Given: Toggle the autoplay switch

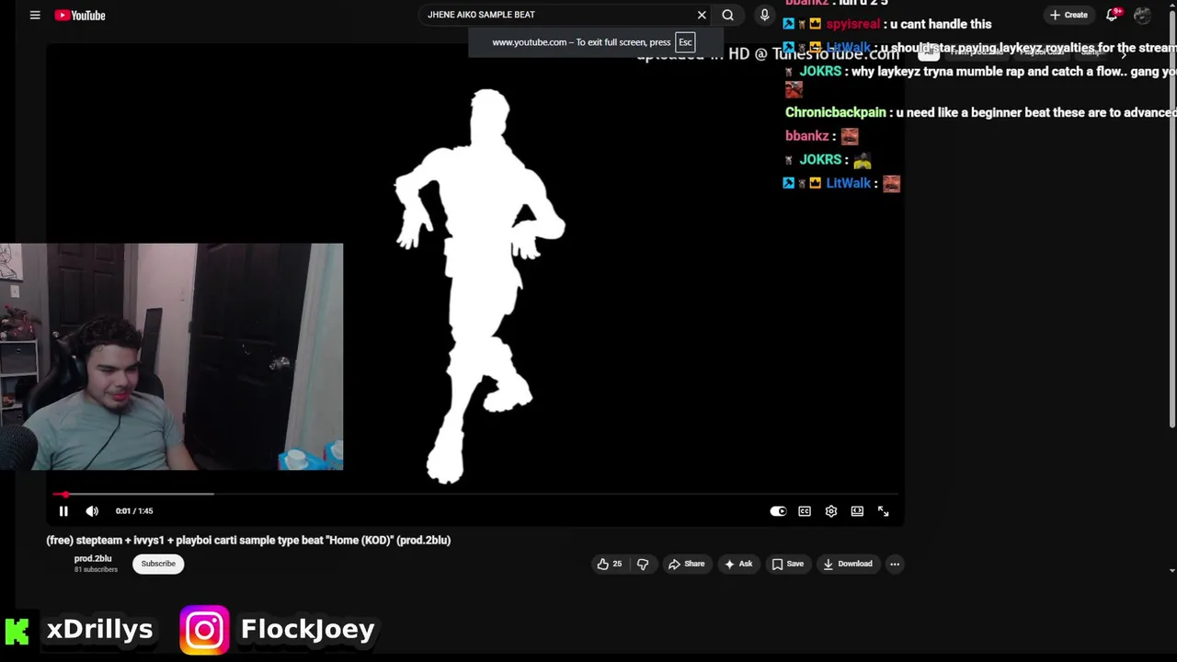Looking at the screenshot, I should [x=778, y=511].
